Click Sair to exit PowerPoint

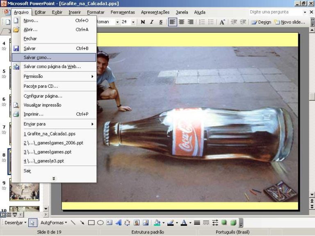point(54,171)
